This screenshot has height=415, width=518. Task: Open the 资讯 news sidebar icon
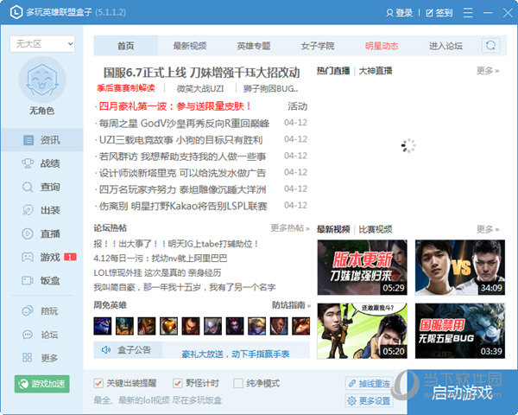pyautogui.click(x=28, y=140)
